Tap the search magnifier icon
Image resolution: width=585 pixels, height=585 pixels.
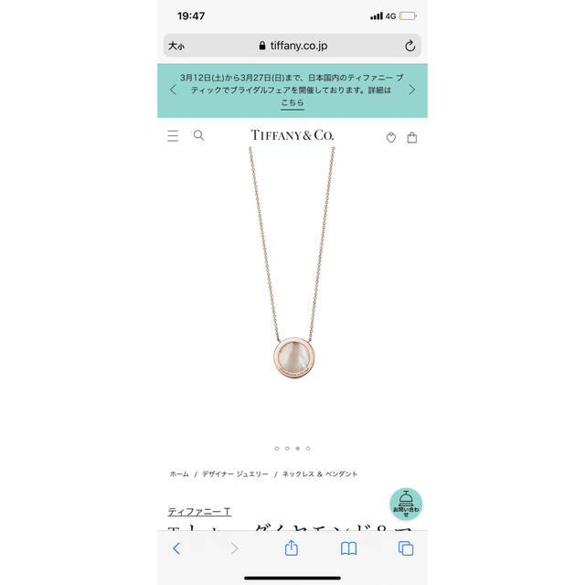click(199, 135)
